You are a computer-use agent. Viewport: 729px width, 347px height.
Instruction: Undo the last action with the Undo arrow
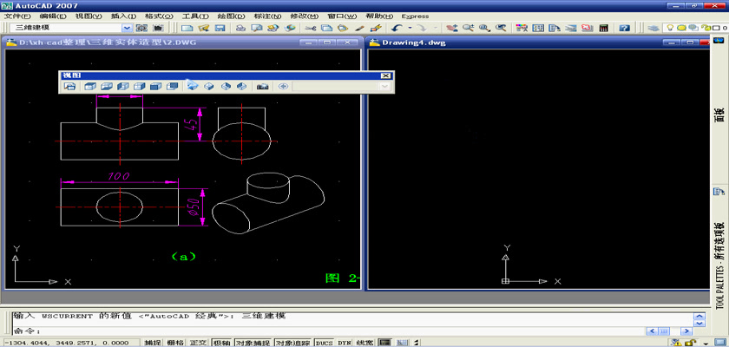[397, 28]
